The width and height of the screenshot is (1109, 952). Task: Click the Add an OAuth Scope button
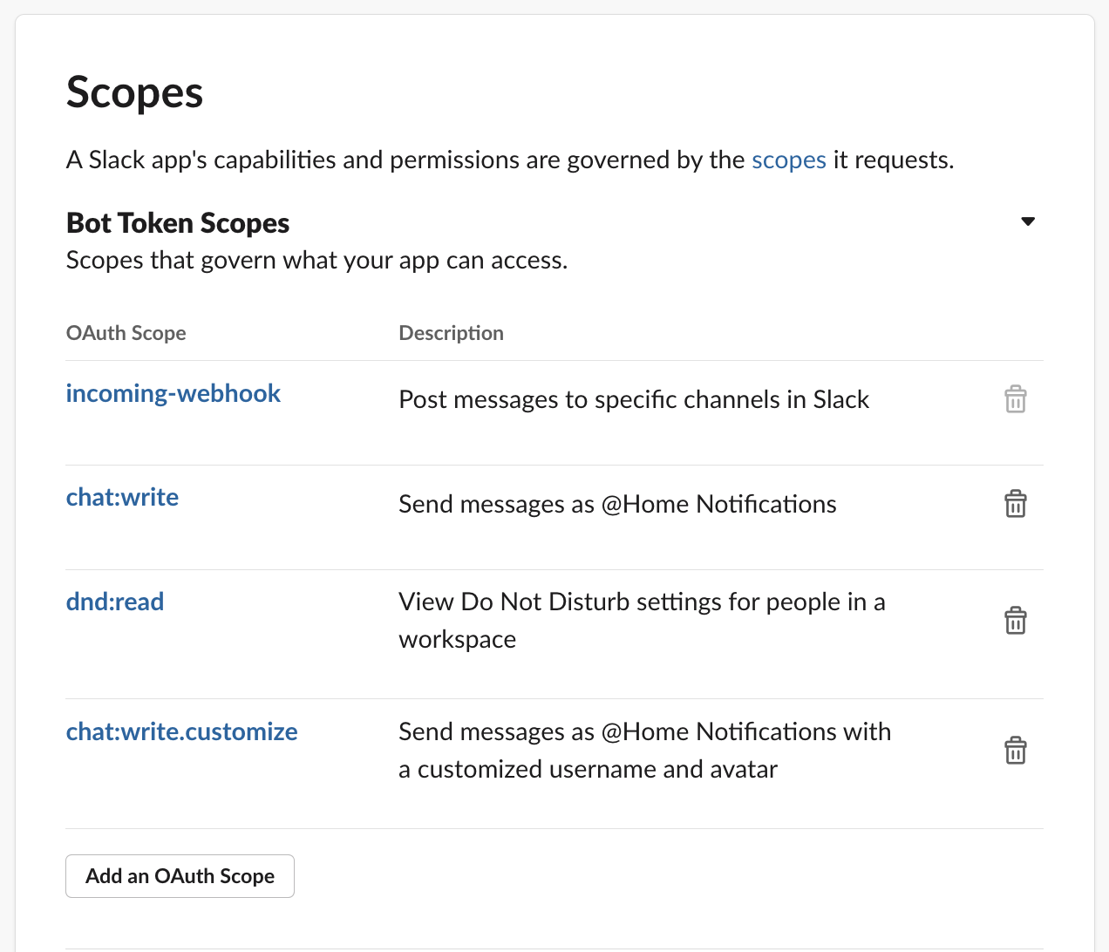[x=180, y=875]
